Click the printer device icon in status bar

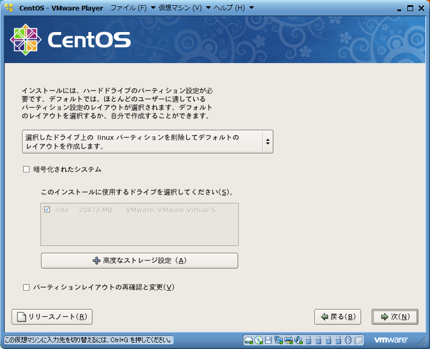[289, 340]
